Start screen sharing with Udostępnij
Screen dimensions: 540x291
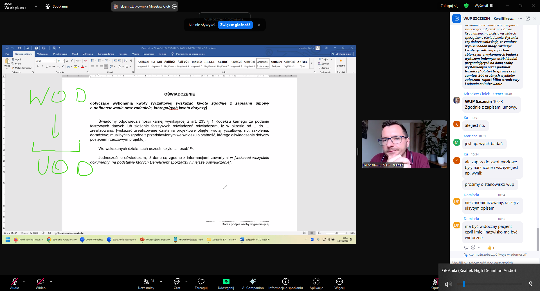[x=226, y=283]
